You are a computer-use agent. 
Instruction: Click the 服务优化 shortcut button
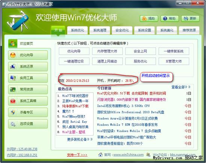[140, 61]
